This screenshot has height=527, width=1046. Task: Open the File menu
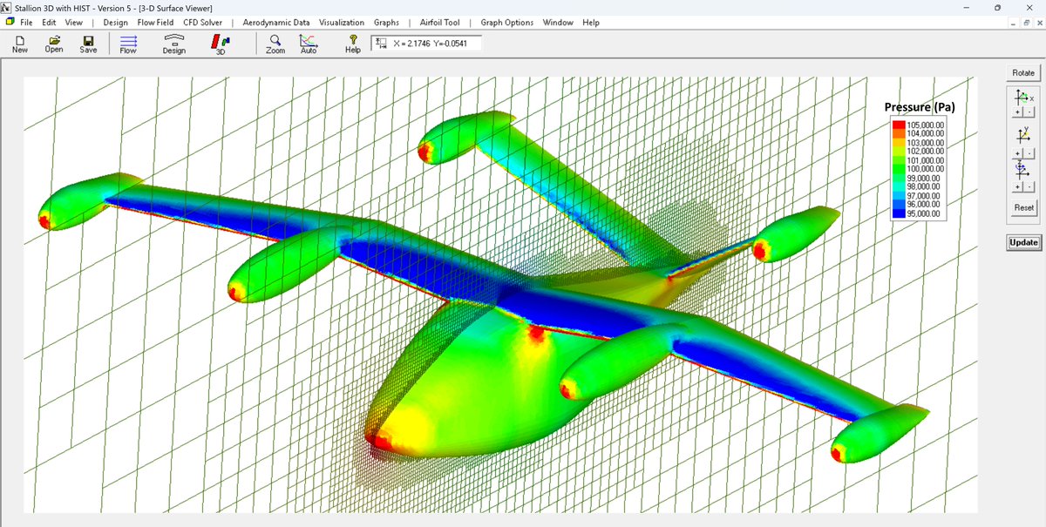pyautogui.click(x=27, y=22)
